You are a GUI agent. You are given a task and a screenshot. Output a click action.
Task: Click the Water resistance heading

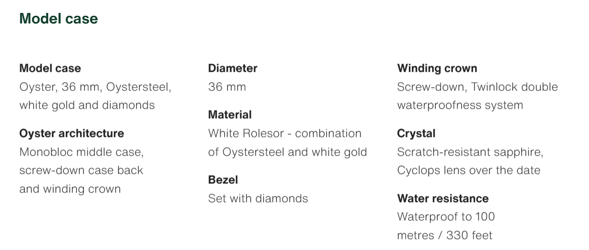coord(442,198)
